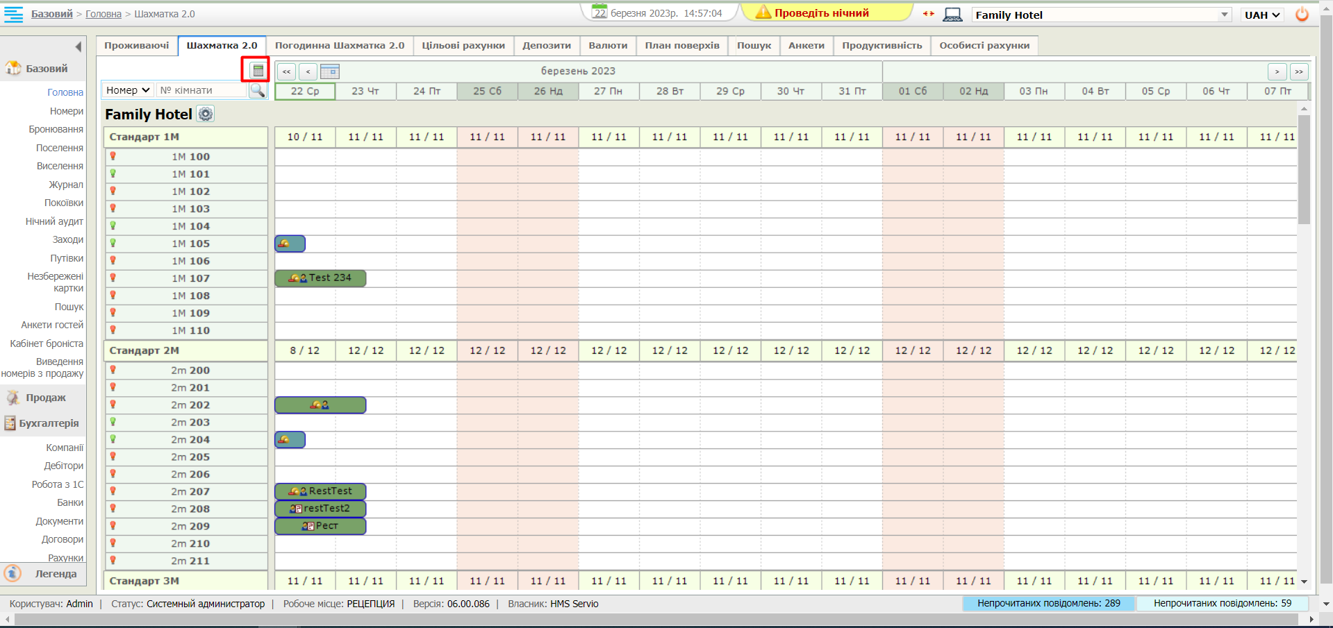
Task: Click the № кімнати input field
Action: [x=201, y=90]
